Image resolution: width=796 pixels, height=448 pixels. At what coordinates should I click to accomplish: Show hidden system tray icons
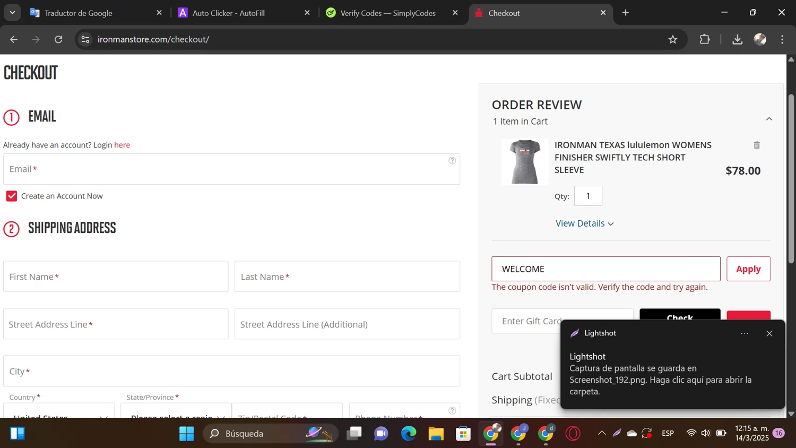point(602,433)
